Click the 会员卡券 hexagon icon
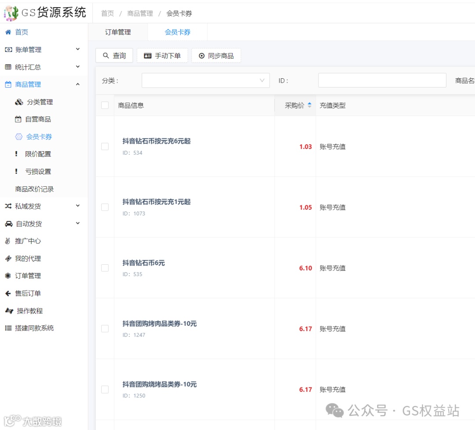The height and width of the screenshot is (430, 475). [19, 137]
